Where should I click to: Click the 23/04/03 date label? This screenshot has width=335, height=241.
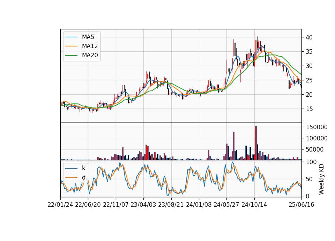[143, 205]
